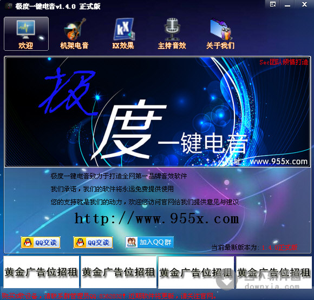
Task: Click the 加入QQ群 button
Action: [x=149, y=242]
